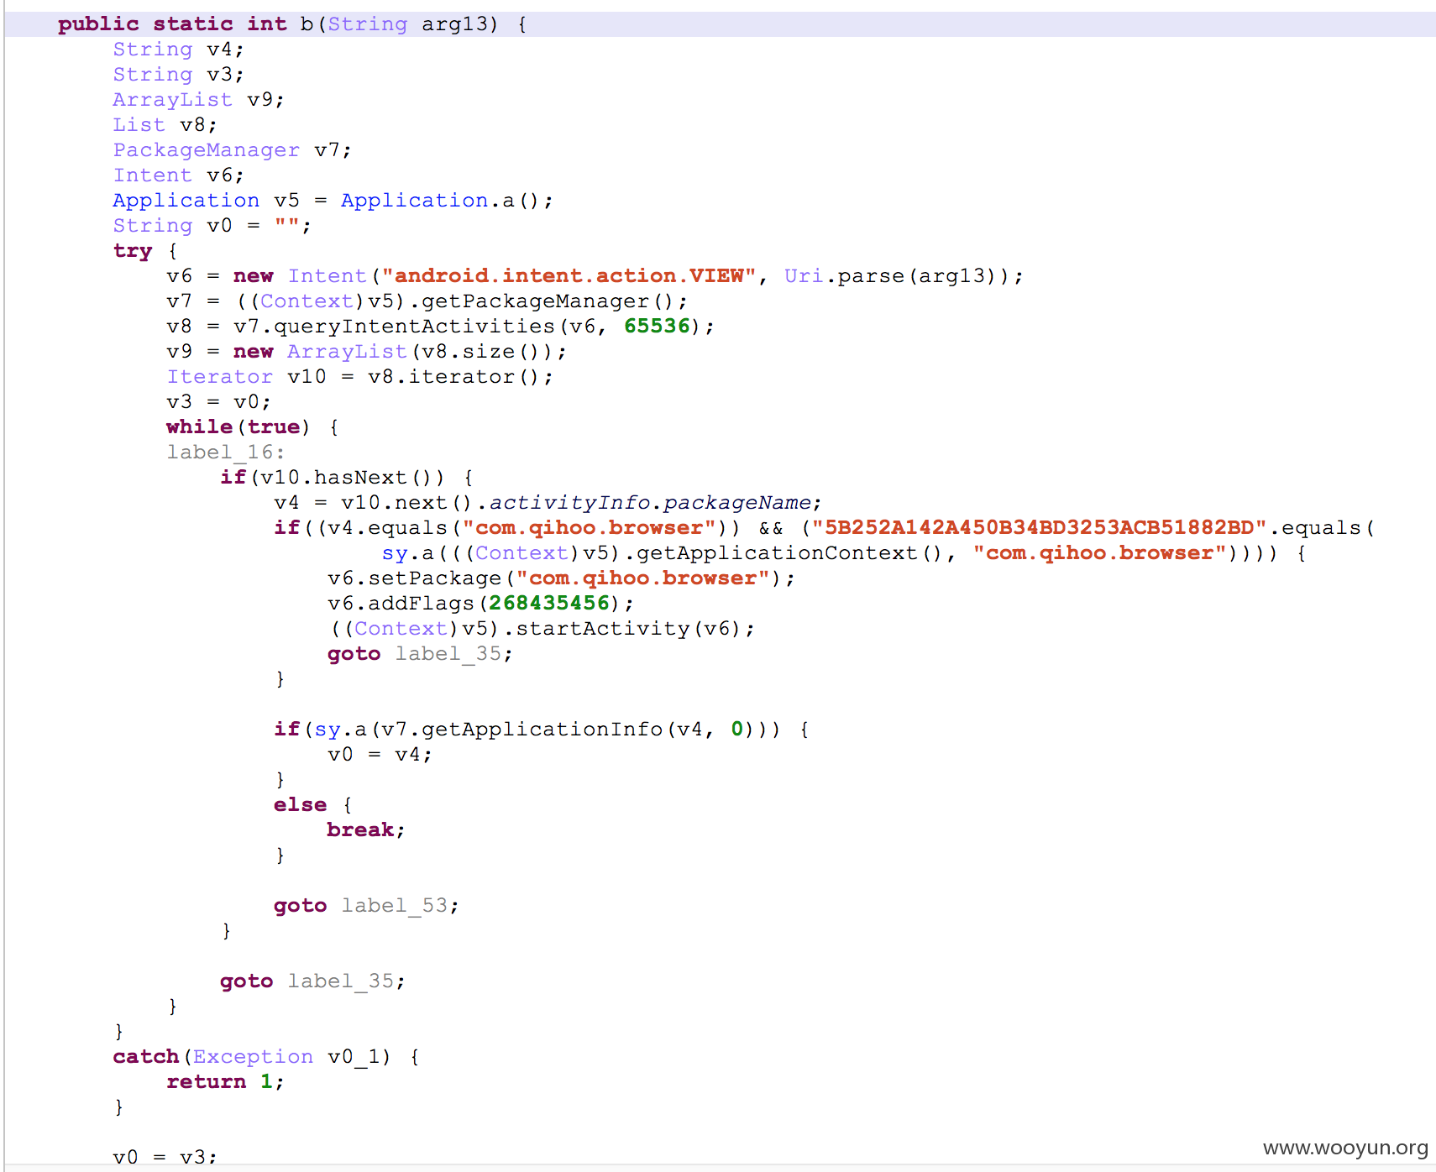
Task: Click the 'Iterator v10 = v8.iterator();' line
Action: [x=359, y=377]
